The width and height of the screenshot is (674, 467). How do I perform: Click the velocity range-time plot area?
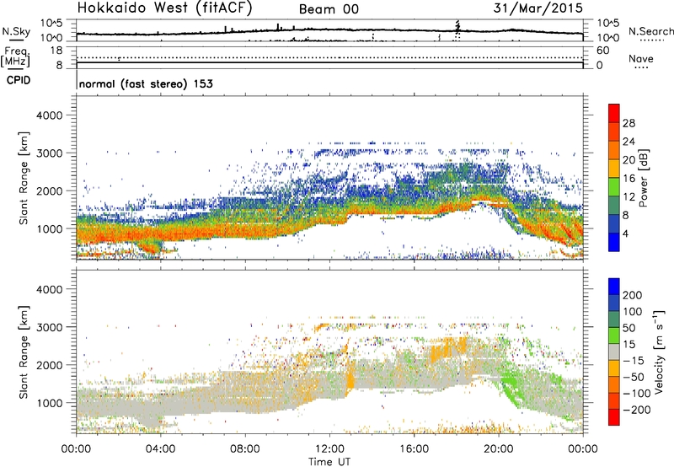tap(329, 352)
